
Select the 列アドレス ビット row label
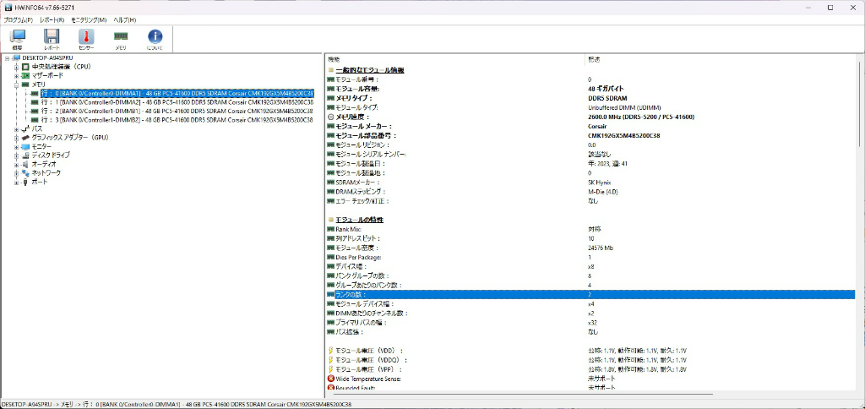tap(358, 238)
